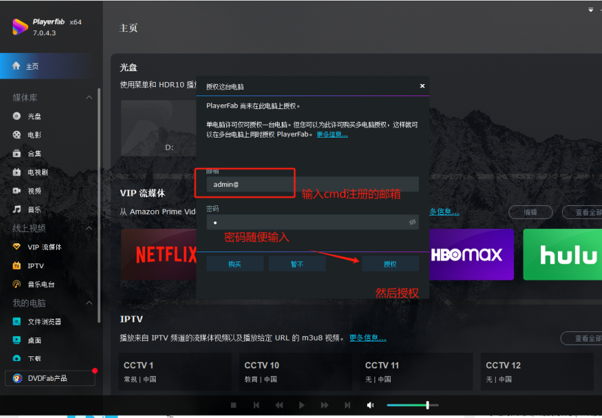Click the 暂不 not-now button
602x418 pixels.
(x=297, y=264)
